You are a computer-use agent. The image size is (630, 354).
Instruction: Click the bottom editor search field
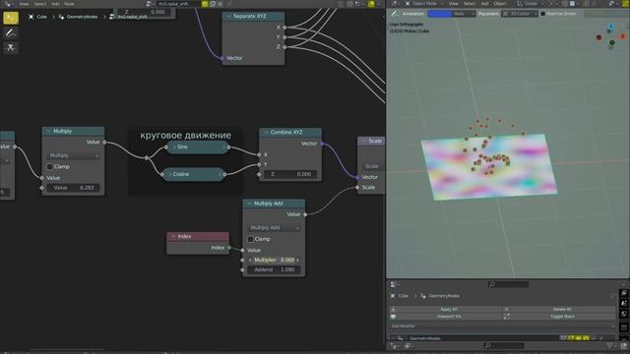tap(504, 345)
